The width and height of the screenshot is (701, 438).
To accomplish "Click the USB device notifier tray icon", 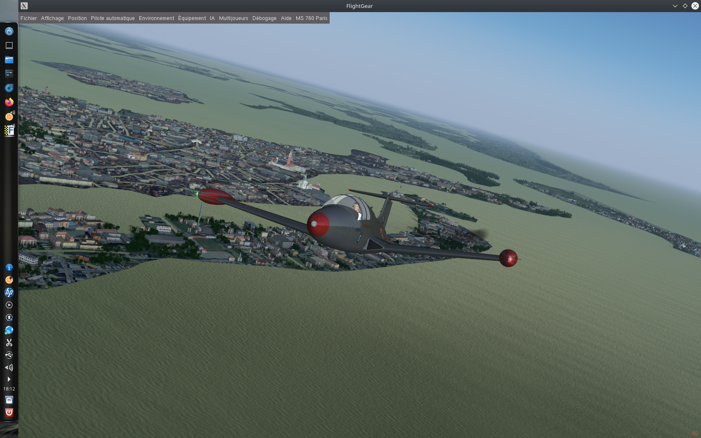I will point(9,355).
